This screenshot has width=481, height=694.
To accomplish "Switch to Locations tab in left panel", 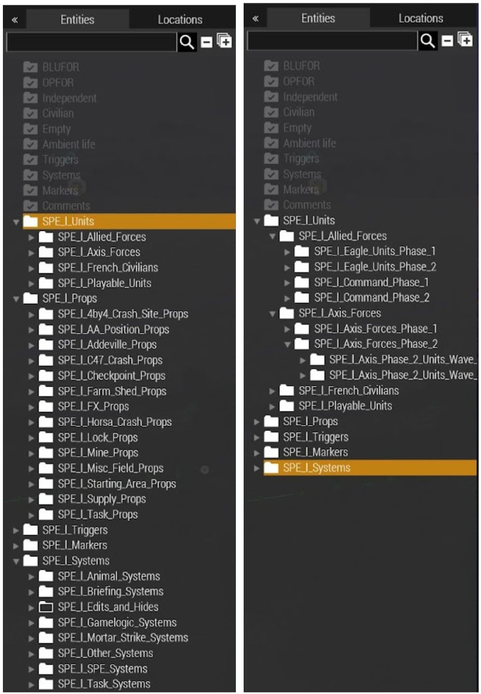I will pos(180,20).
